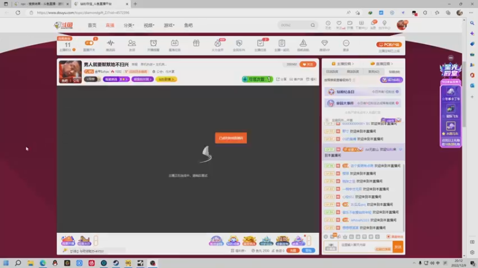
Task: Click the orange 充值 recharge button
Action: pos(293,251)
